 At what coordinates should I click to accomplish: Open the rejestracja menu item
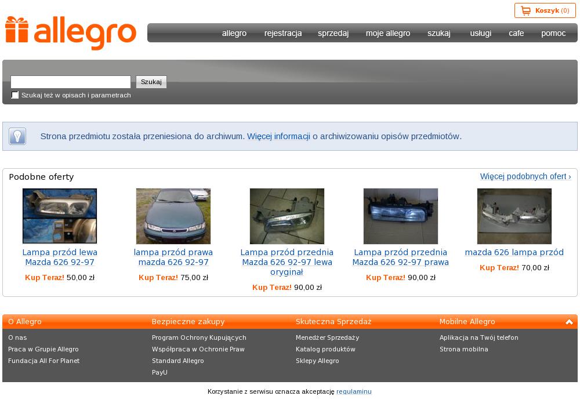coord(283,33)
